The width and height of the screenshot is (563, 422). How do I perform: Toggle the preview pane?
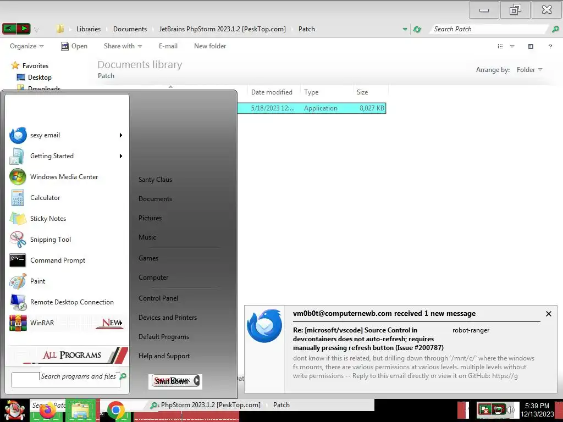coord(531,46)
